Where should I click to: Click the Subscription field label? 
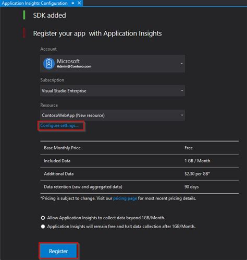52,80
